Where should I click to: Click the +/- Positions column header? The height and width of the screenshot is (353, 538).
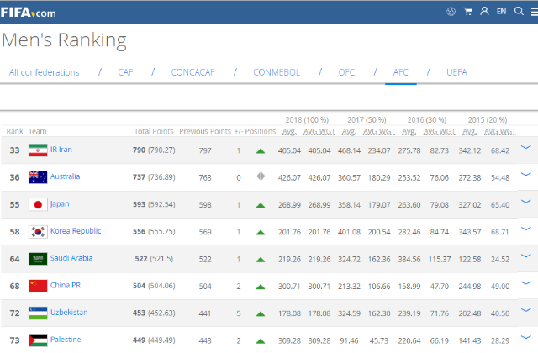pyautogui.click(x=255, y=131)
